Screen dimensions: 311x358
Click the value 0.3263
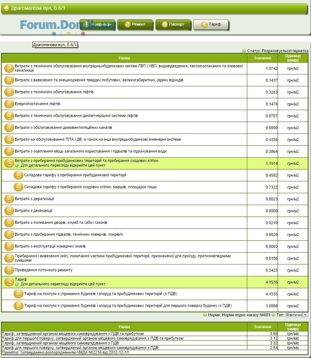coord(271,92)
